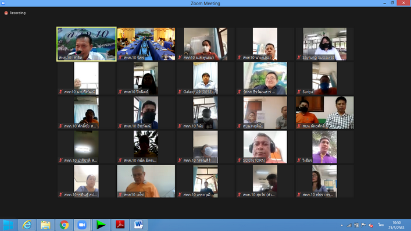This screenshot has width=411, height=231.
Task: Open the green arrow app in taskbar
Action: [x=101, y=225]
